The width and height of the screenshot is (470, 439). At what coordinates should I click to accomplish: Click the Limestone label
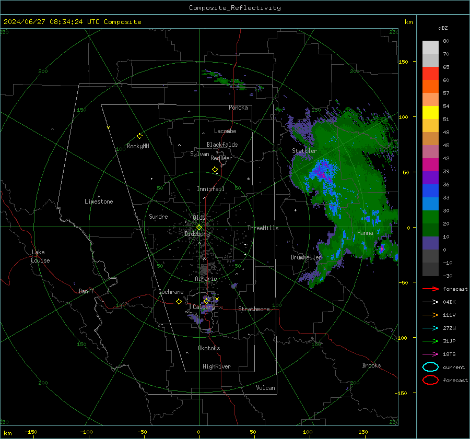(x=99, y=201)
